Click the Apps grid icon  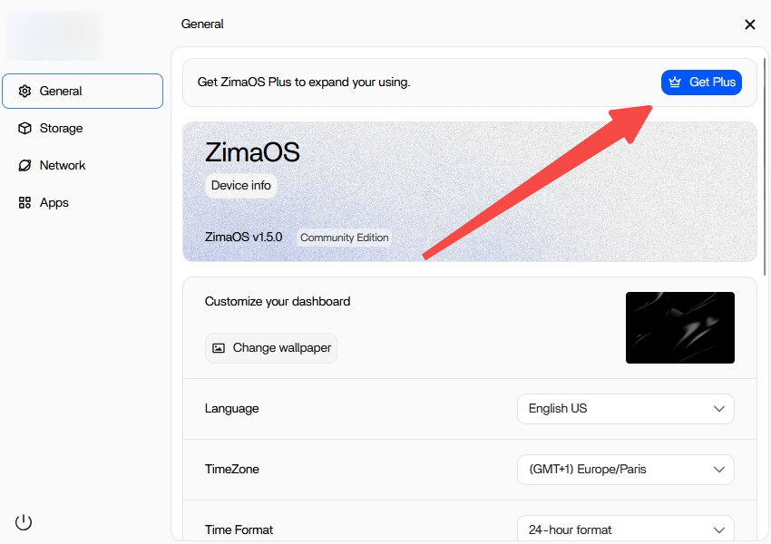tap(24, 203)
